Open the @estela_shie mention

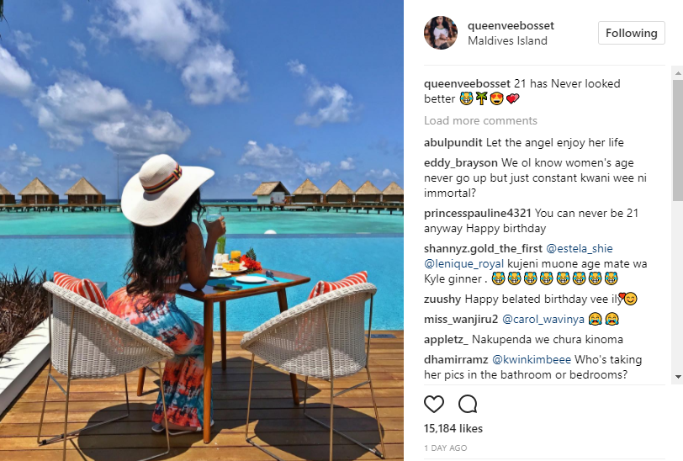click(580, 248)
